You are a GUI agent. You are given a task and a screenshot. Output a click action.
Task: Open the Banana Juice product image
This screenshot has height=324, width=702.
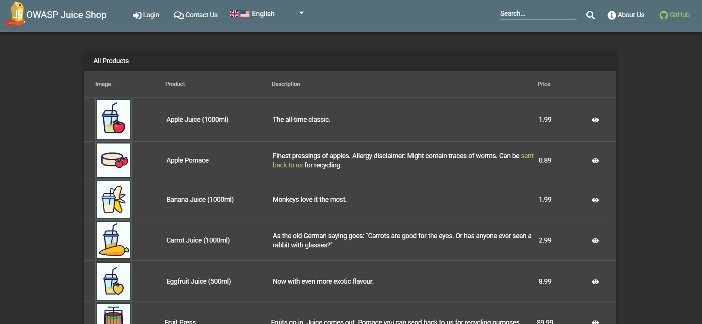(114, 200)
